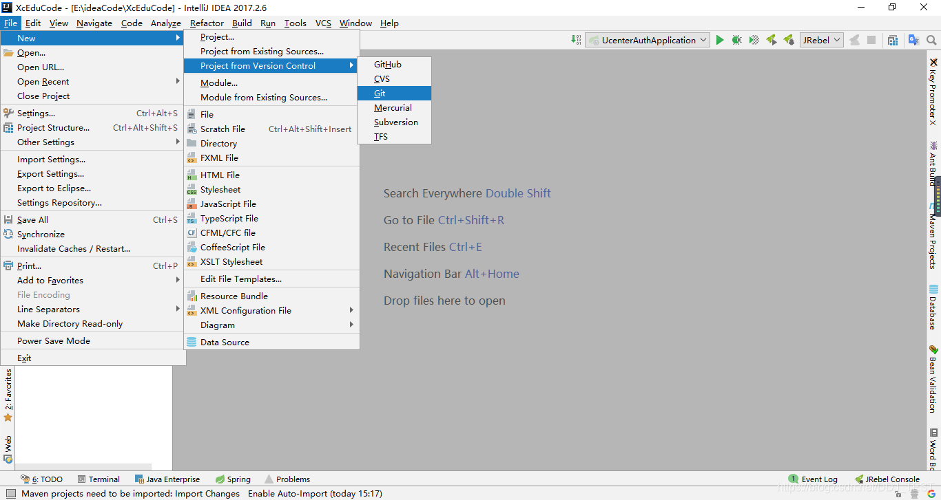Choose Git from version control list

tap(394, 93)
